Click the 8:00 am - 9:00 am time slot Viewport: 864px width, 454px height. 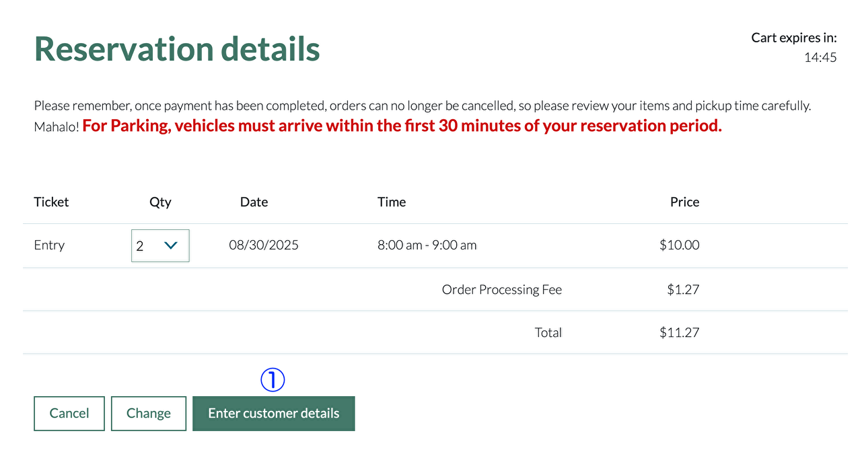point(427,245)
